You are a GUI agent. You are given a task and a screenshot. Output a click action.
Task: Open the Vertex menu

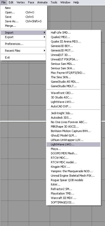coord(21,2)
